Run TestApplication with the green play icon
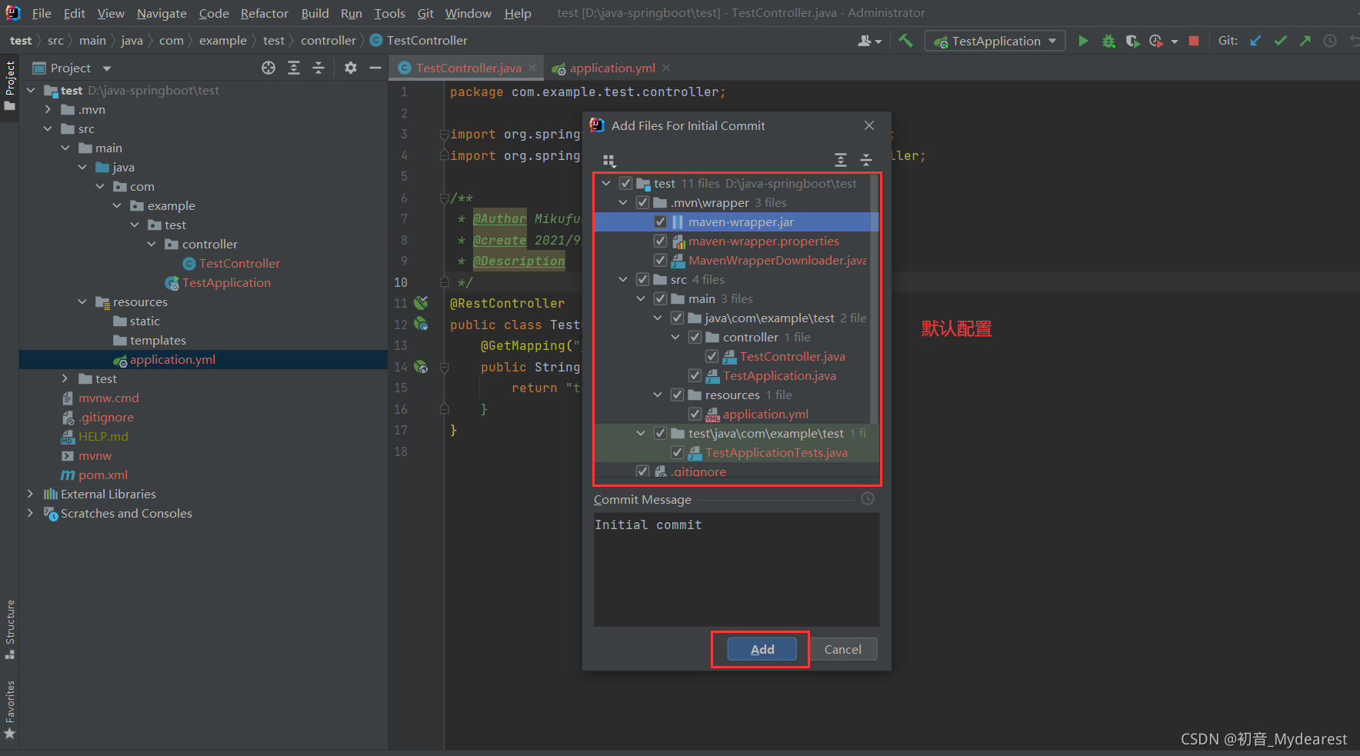1360x756 pixels. click(x=1083, y=41)
